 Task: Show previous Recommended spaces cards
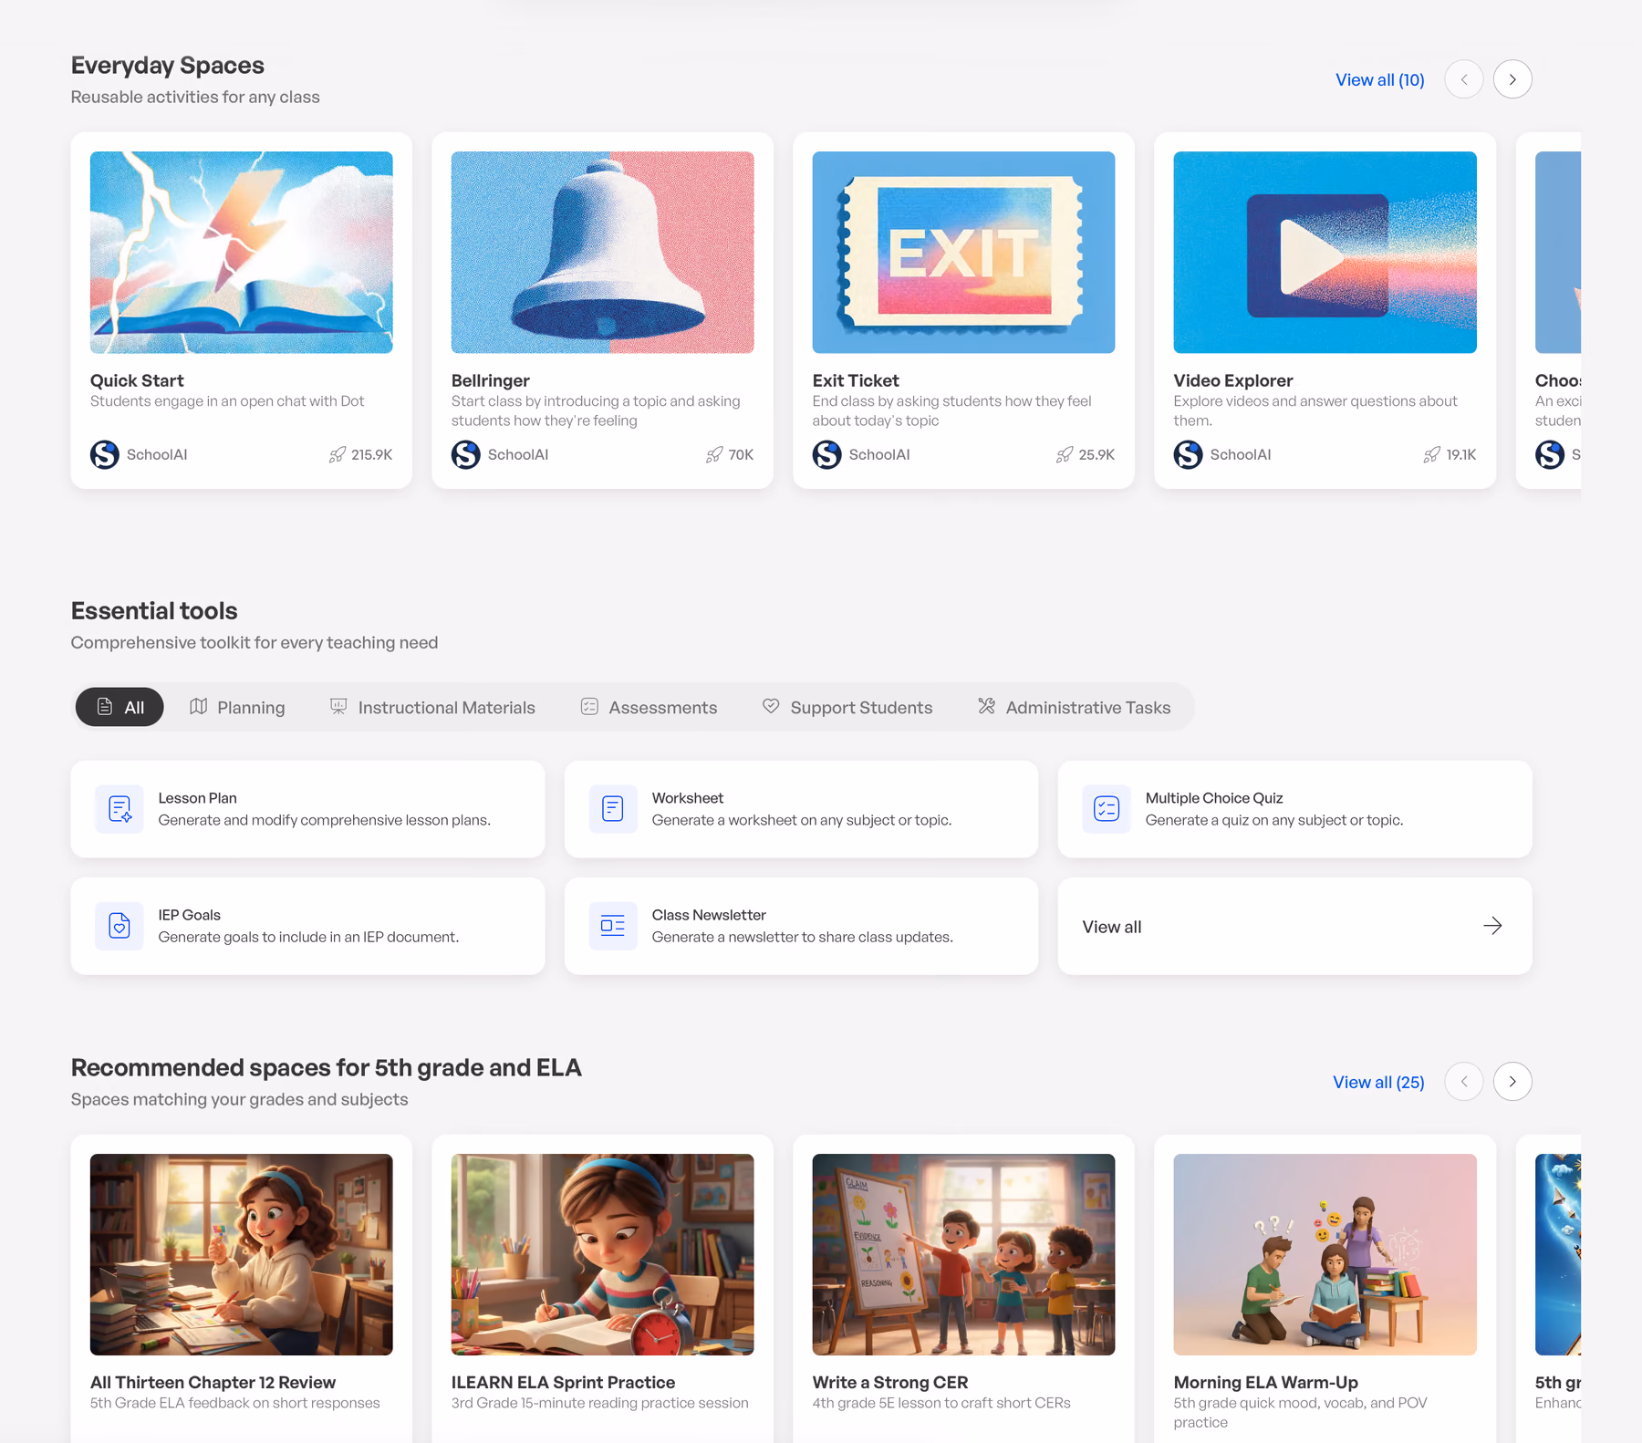click(1464, 1082)
